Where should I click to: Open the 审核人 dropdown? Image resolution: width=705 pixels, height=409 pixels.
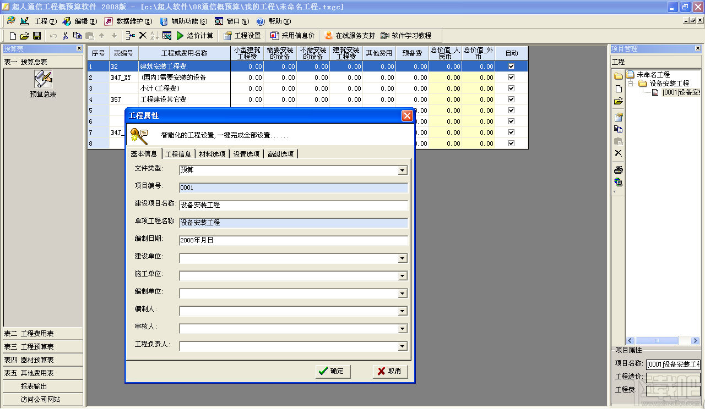click(403, 329)
